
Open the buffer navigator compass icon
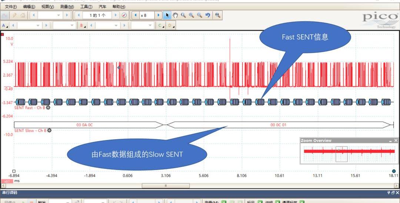(124, 15)
